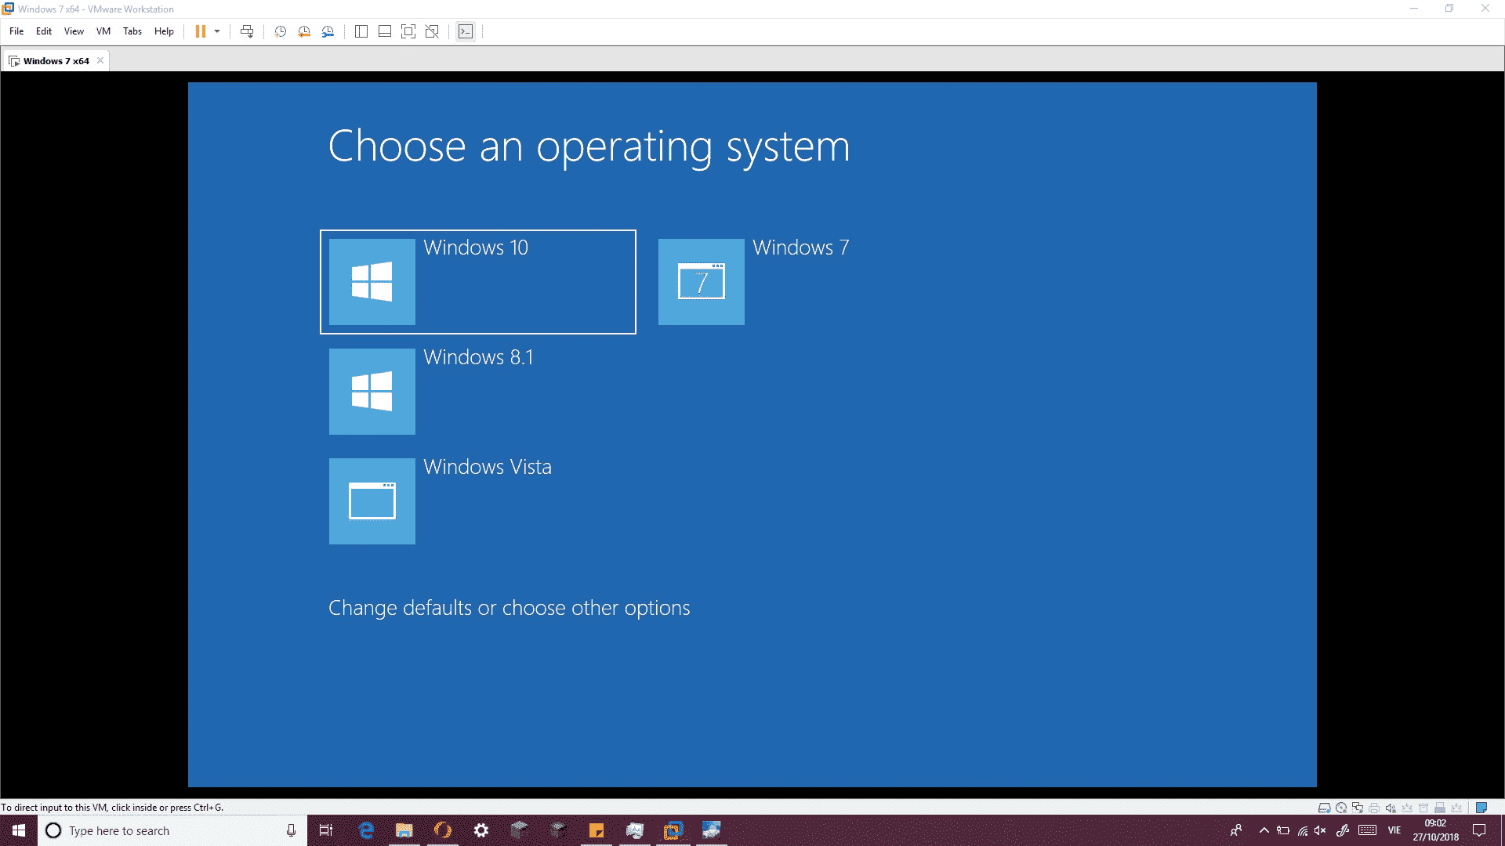Viewport: 1505px width, 846px height.
Task: Open the File menu
Action: click(16, 31)
